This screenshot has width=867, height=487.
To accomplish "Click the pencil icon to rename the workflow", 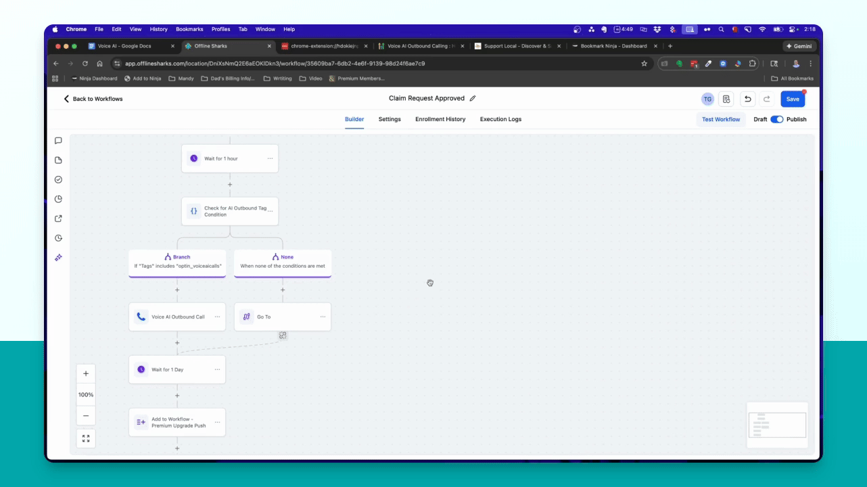I will [x=473, y=99].
